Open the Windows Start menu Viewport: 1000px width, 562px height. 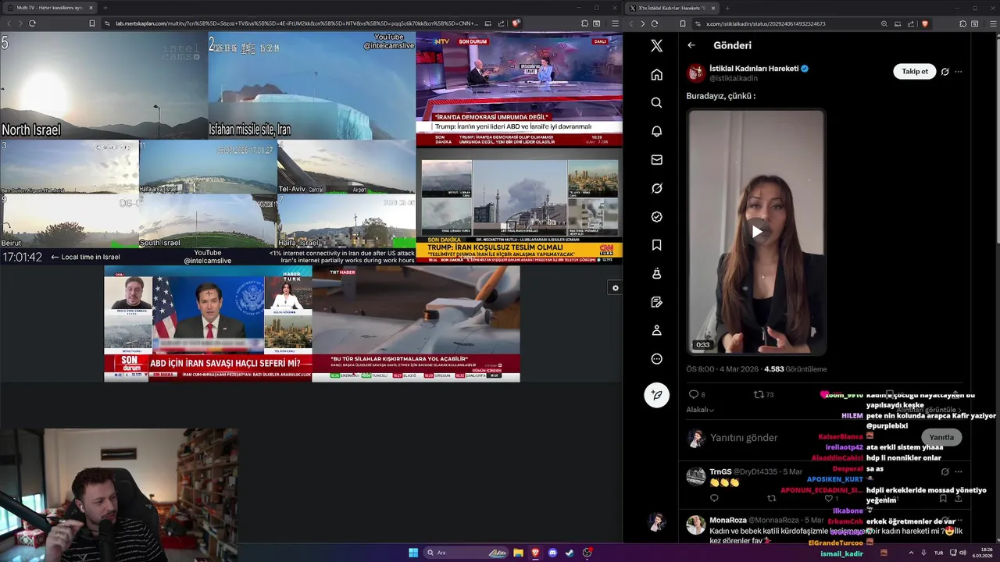(413, 553)
